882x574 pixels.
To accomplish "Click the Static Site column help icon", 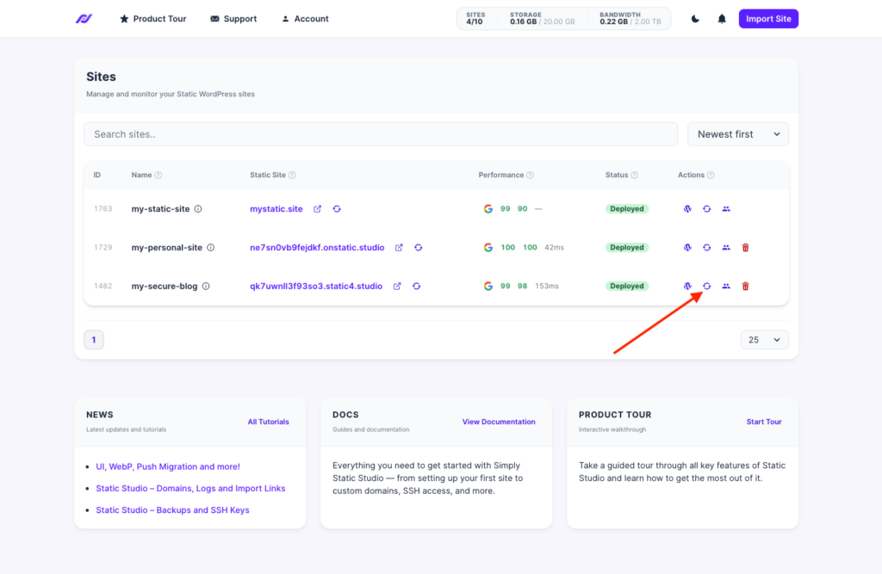I will click(292, 175).
